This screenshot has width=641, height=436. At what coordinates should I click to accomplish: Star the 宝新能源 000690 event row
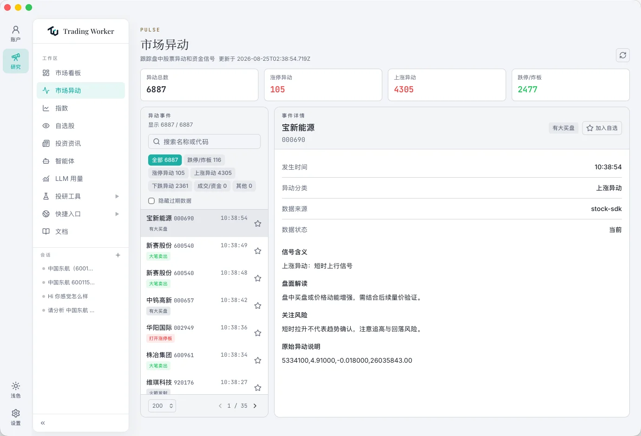[258, 224]
